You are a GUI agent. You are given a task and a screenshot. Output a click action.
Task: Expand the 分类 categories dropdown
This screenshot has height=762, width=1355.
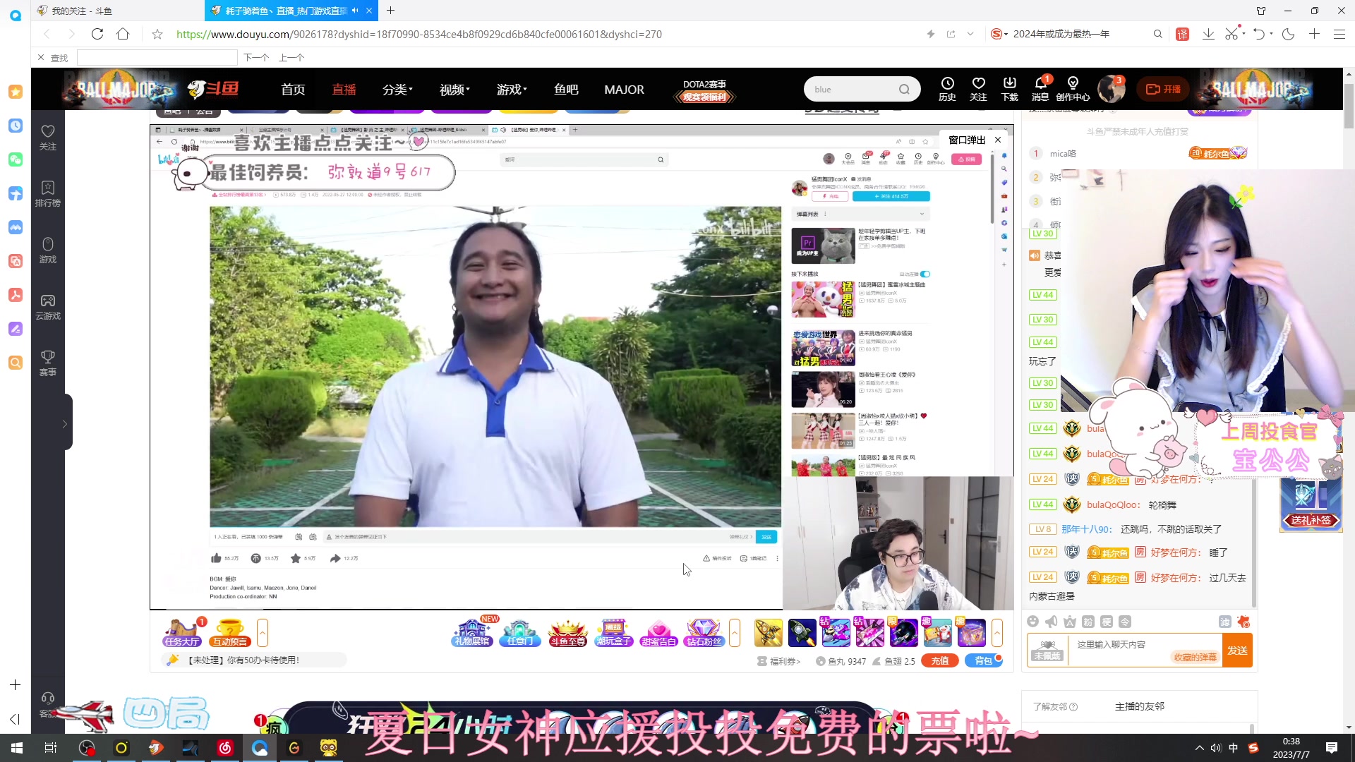coord(397,89)
